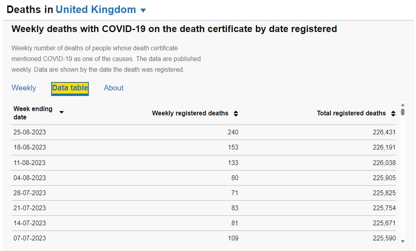Screen dimensions: 416x251
Task: Click sort arrows icon for Weekly registered deaths
Action: (236, 113)
